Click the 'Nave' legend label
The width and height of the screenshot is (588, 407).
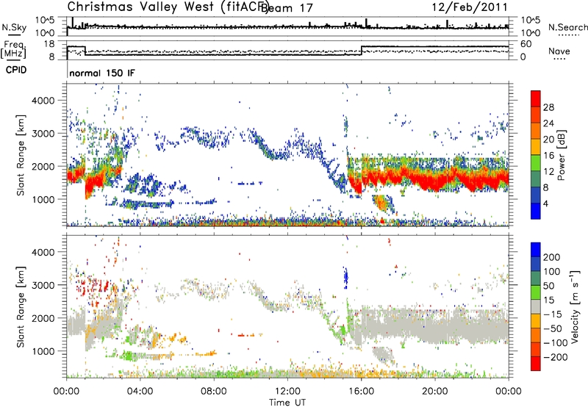559,51
